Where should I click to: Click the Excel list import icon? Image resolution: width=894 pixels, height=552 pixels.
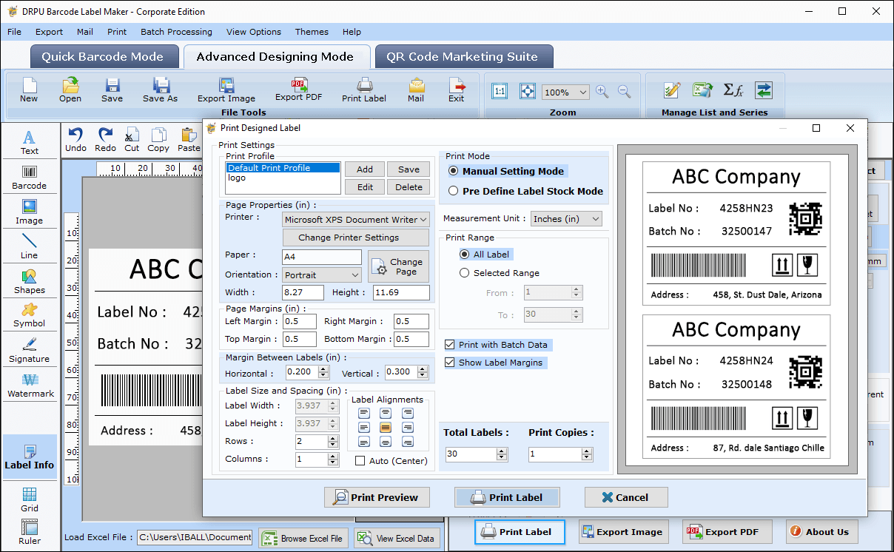(x=702, y=90)
